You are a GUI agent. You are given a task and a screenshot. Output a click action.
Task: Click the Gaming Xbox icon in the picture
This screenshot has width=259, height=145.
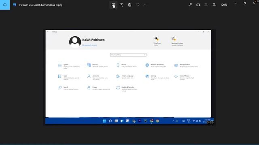(x=147, y=76)
